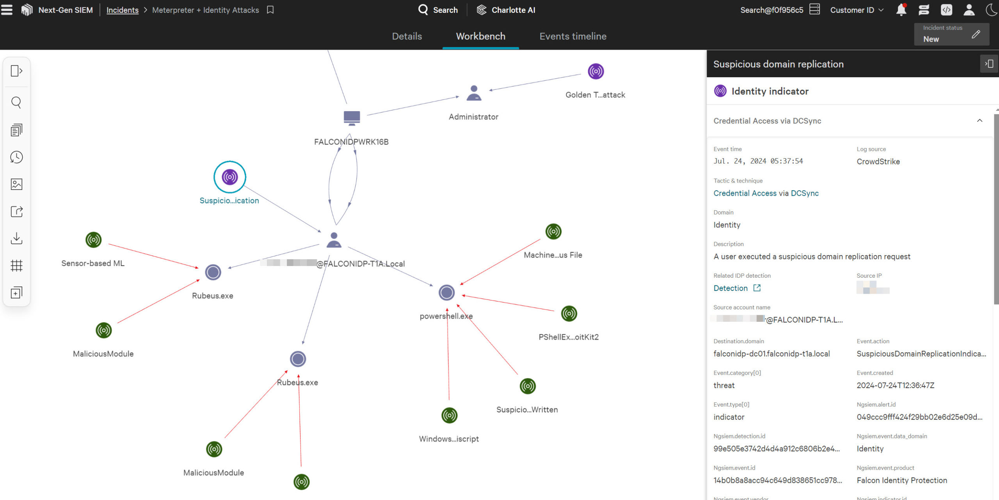The height and width of the screenshot is (500, 999).
Task: Click the 2024-07-24T12:36:47Z created value
Action: click(x=896, y=385)
